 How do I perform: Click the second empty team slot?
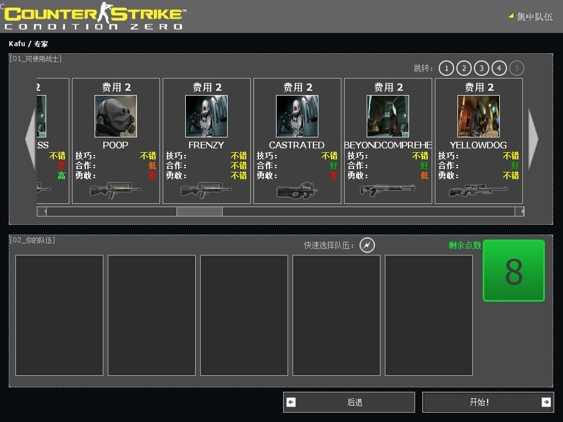pos(152,315)
